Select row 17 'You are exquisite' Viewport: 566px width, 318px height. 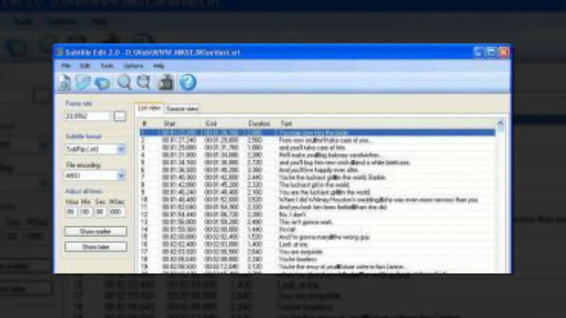[x=317, y=252]
